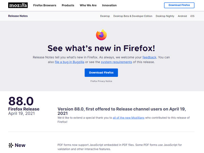Click the Firefox logo above the headline
204x153 pixels.
point(101,35)
